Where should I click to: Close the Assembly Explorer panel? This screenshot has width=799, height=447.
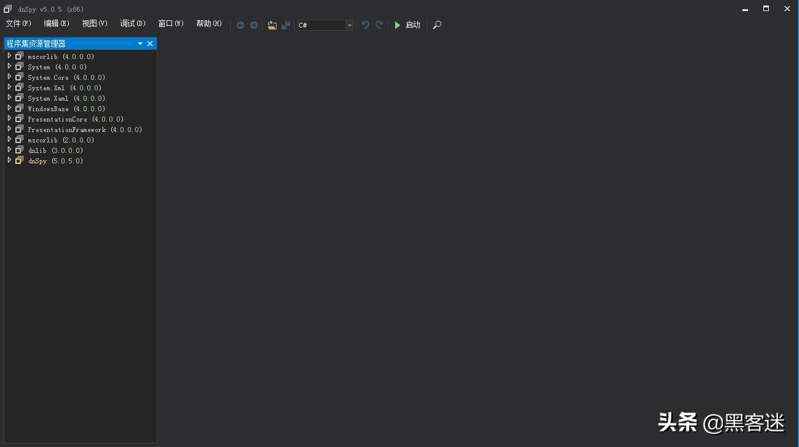[150, 43]
